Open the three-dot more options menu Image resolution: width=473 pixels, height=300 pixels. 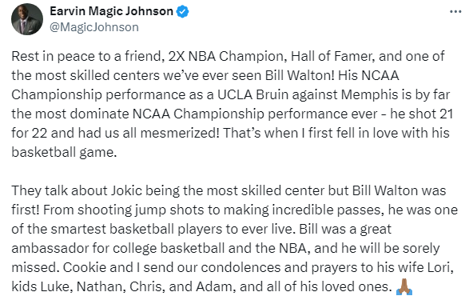(455, 12)
